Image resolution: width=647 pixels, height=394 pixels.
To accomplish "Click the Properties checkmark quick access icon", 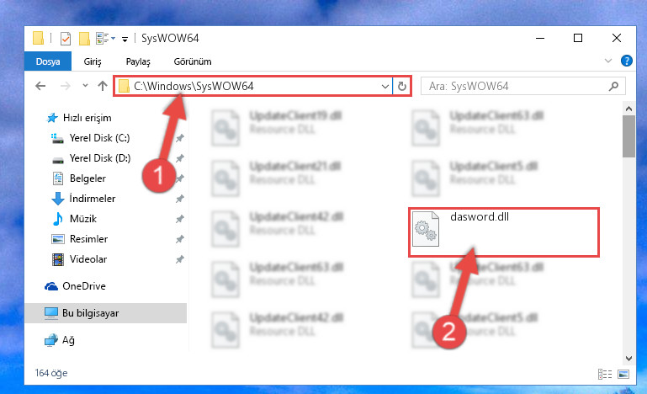I will coord(65,39).
